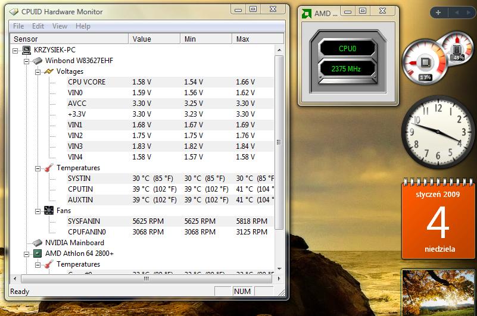Image resolution: width=477 pixels, height=316 pixels.
Task: Select the CPUFANIN0 fan row
Action: click(170, 232)
